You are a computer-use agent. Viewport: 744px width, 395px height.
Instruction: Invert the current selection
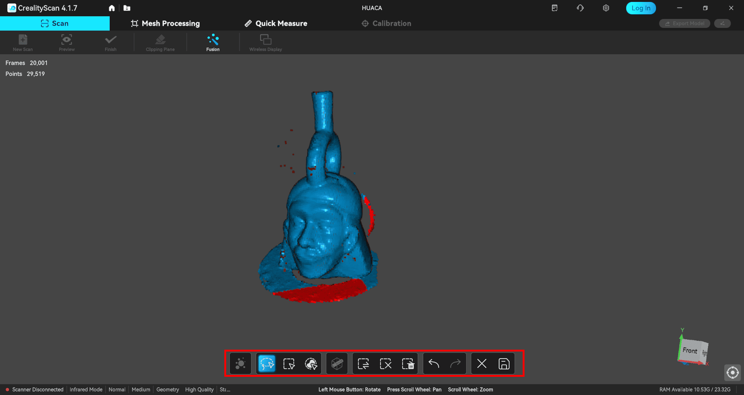point(363,363)
